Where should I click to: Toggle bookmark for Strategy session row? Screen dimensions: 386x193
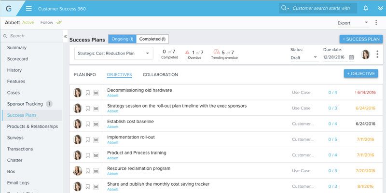click(x=87, y=109)
